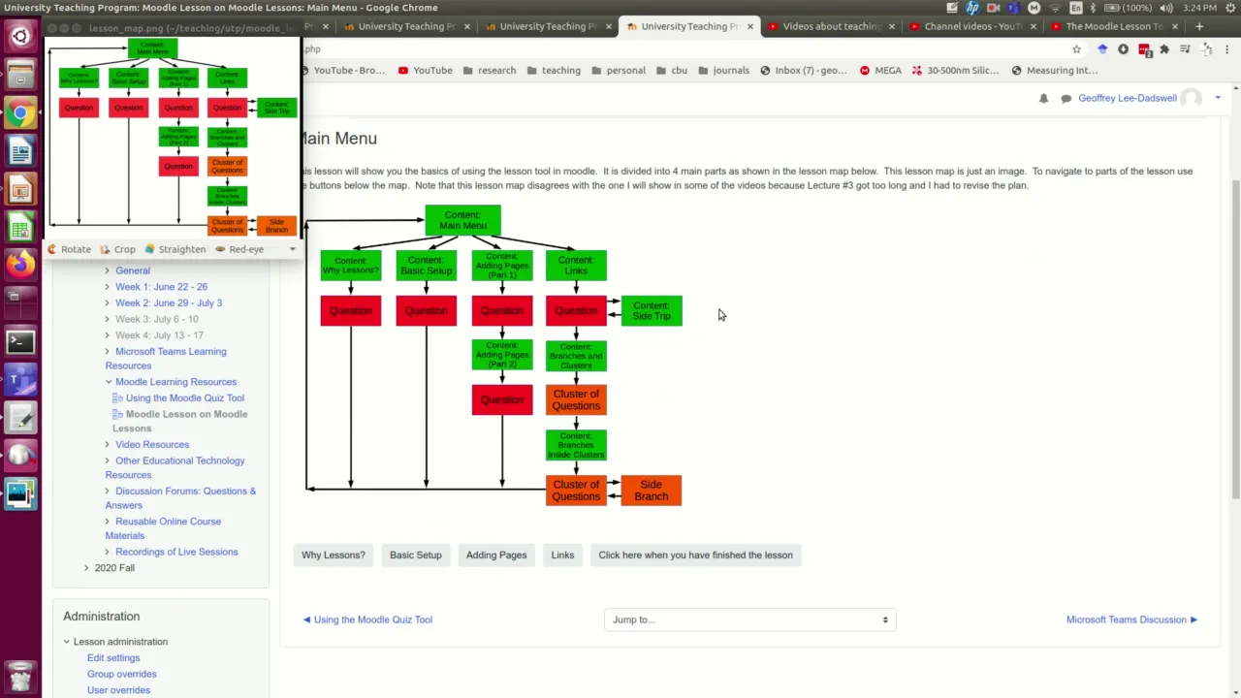
Task: Click the 'Basic Setup' button
Action: 416,555
